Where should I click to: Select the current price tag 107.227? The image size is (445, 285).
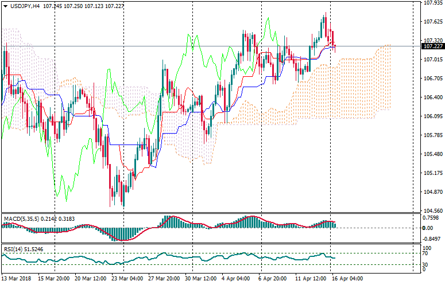pyautogui.click(x=431, y=46)
